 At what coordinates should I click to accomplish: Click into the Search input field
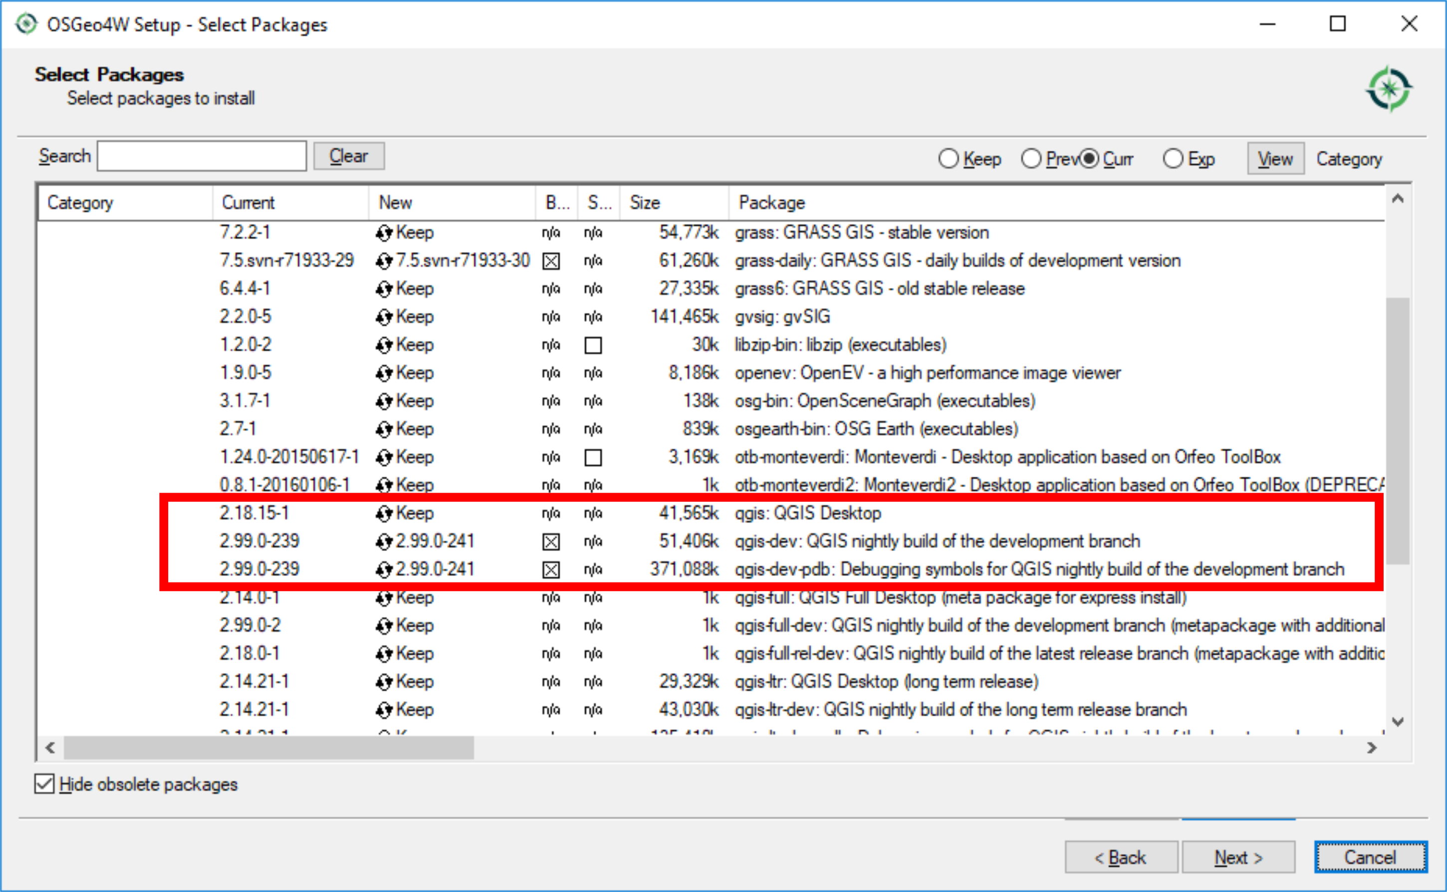point(202,156)
